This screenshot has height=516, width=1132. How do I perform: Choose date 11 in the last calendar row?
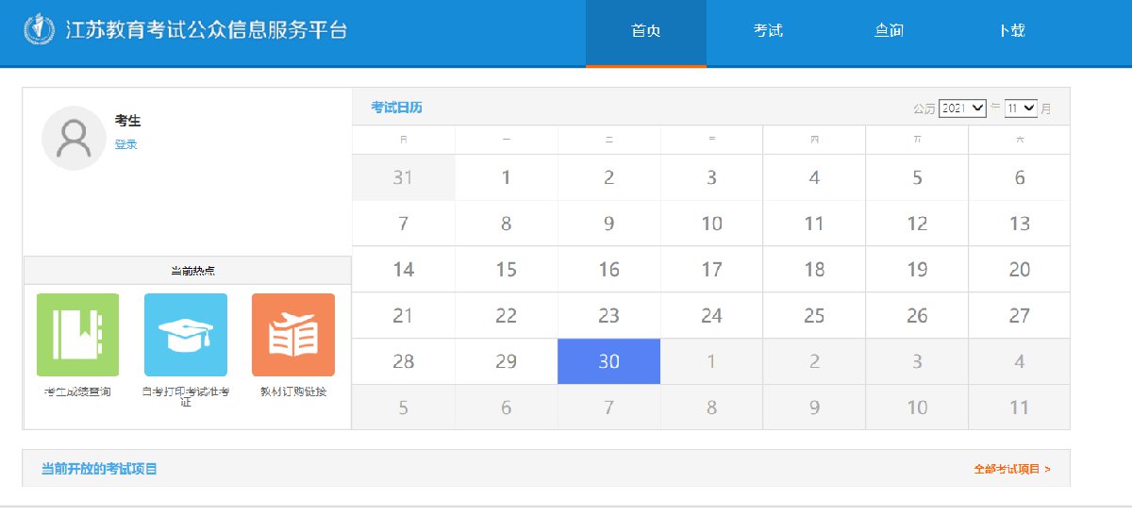pos(1019,408)
